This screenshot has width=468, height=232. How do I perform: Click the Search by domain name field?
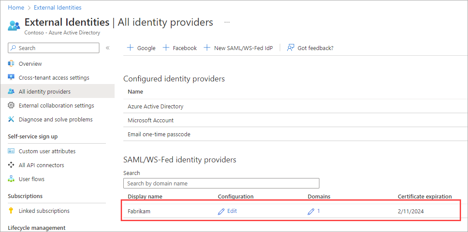pyautogui.click(x=221, y=183)
